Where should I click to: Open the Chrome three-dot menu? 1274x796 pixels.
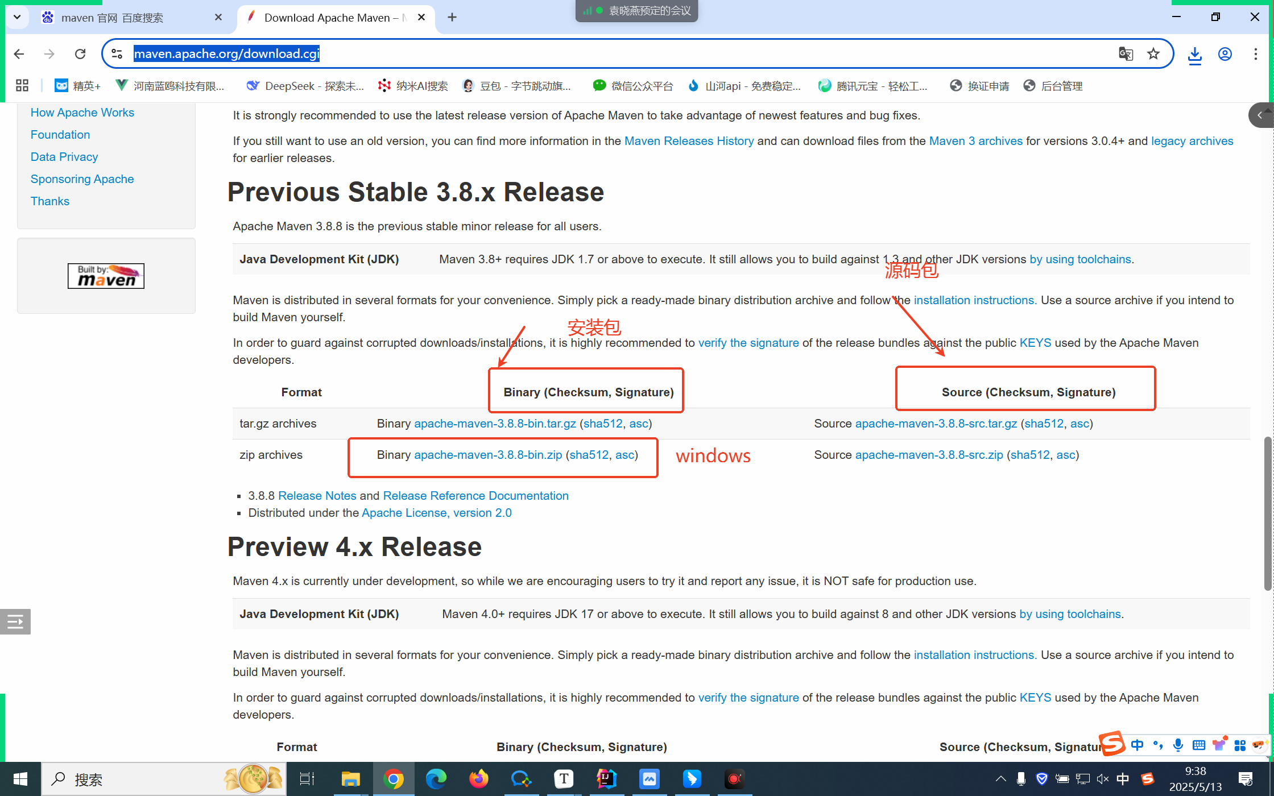[1255, 53]
